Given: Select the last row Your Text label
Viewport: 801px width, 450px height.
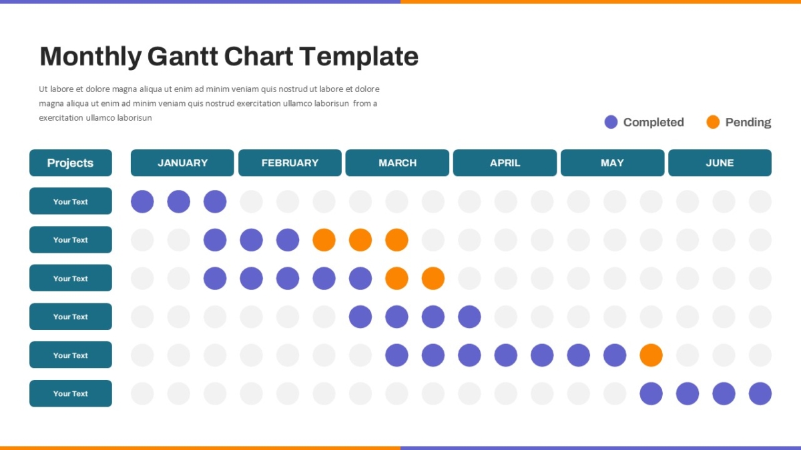Looking at the screenshot, I should point(71,393).
